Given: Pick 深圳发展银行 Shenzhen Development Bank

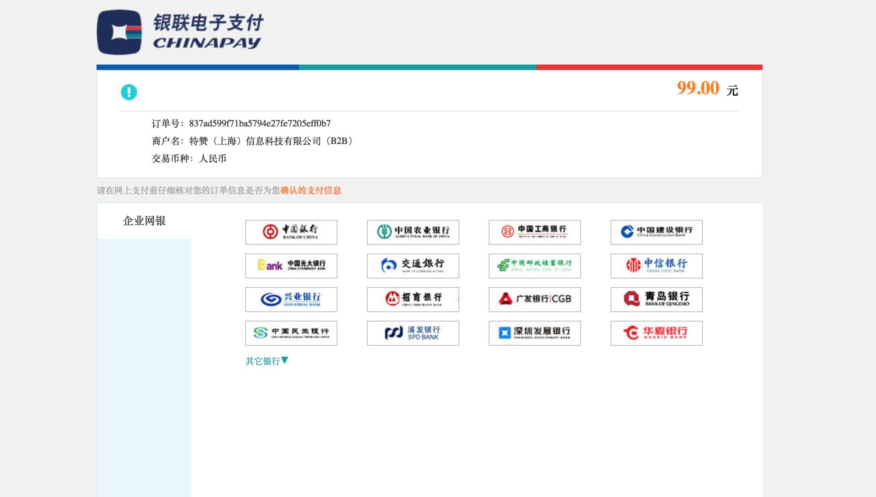Looking at the screenshot, I should coord(535,333).
